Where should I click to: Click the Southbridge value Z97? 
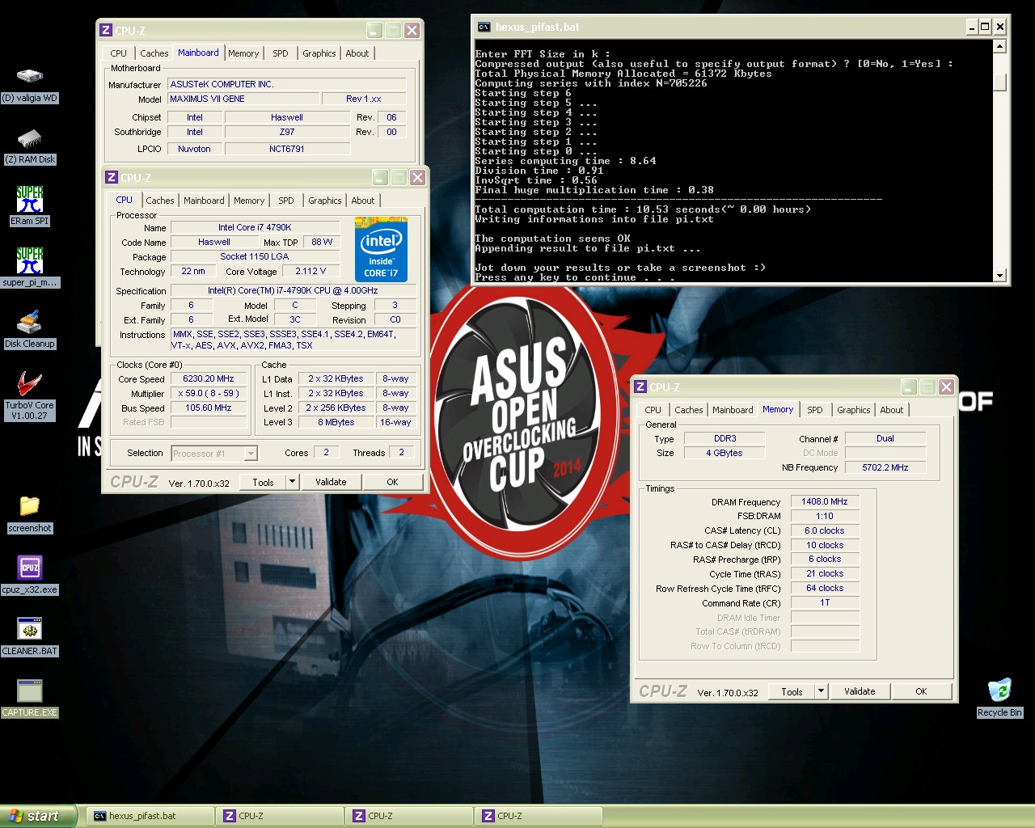click(287, 132)
